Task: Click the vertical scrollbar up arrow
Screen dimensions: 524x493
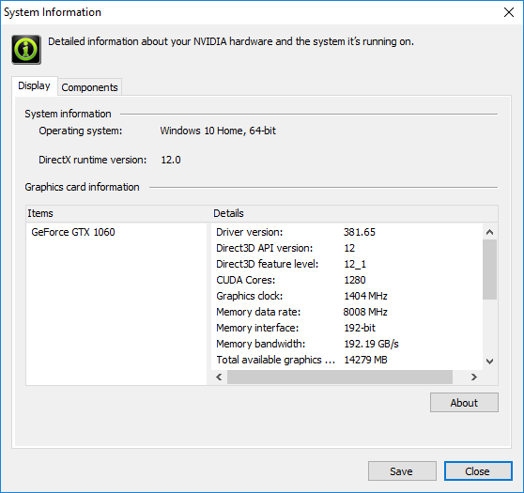Action: point(489,232)
